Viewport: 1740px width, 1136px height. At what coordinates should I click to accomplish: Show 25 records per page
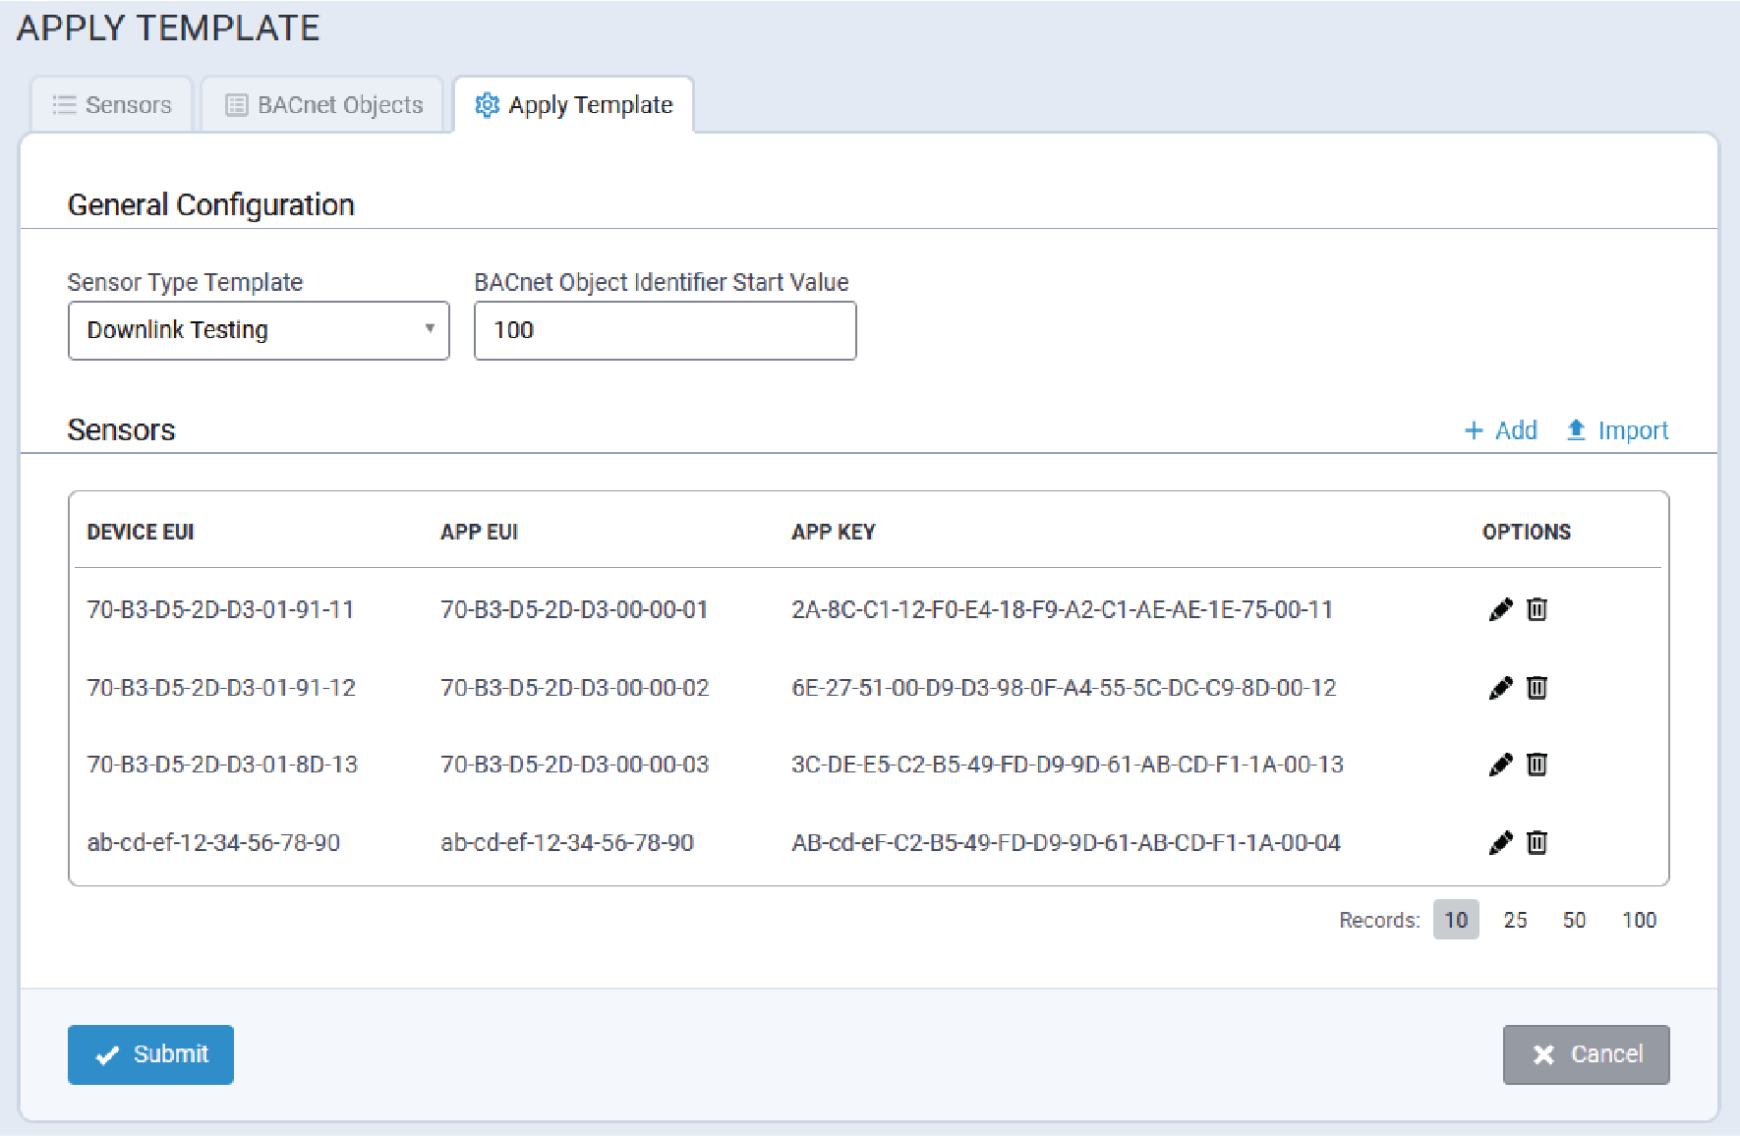pos(1515,920)
